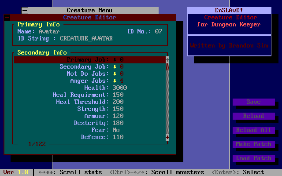The width and height of the screenshot is (282, 176).
Task: Select the Heal Threshold value 200
Action: click(x=118, y=102)
